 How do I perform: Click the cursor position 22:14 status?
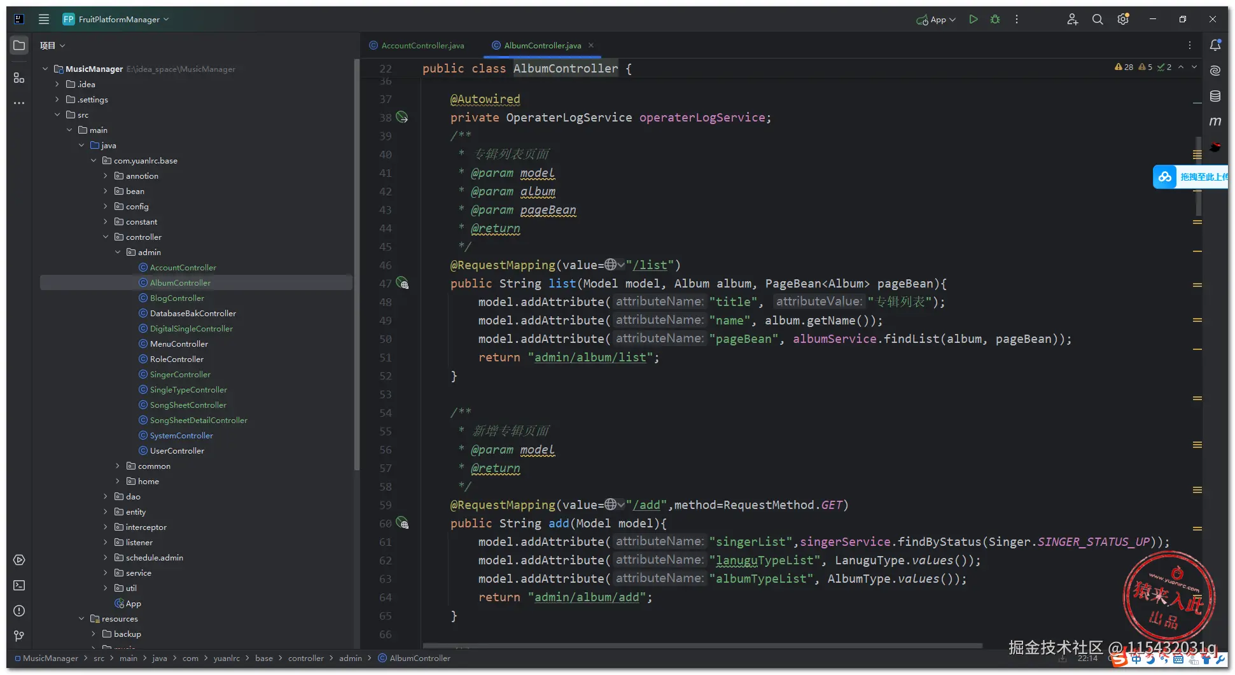pyautogui.click(x=1087, y=658)
